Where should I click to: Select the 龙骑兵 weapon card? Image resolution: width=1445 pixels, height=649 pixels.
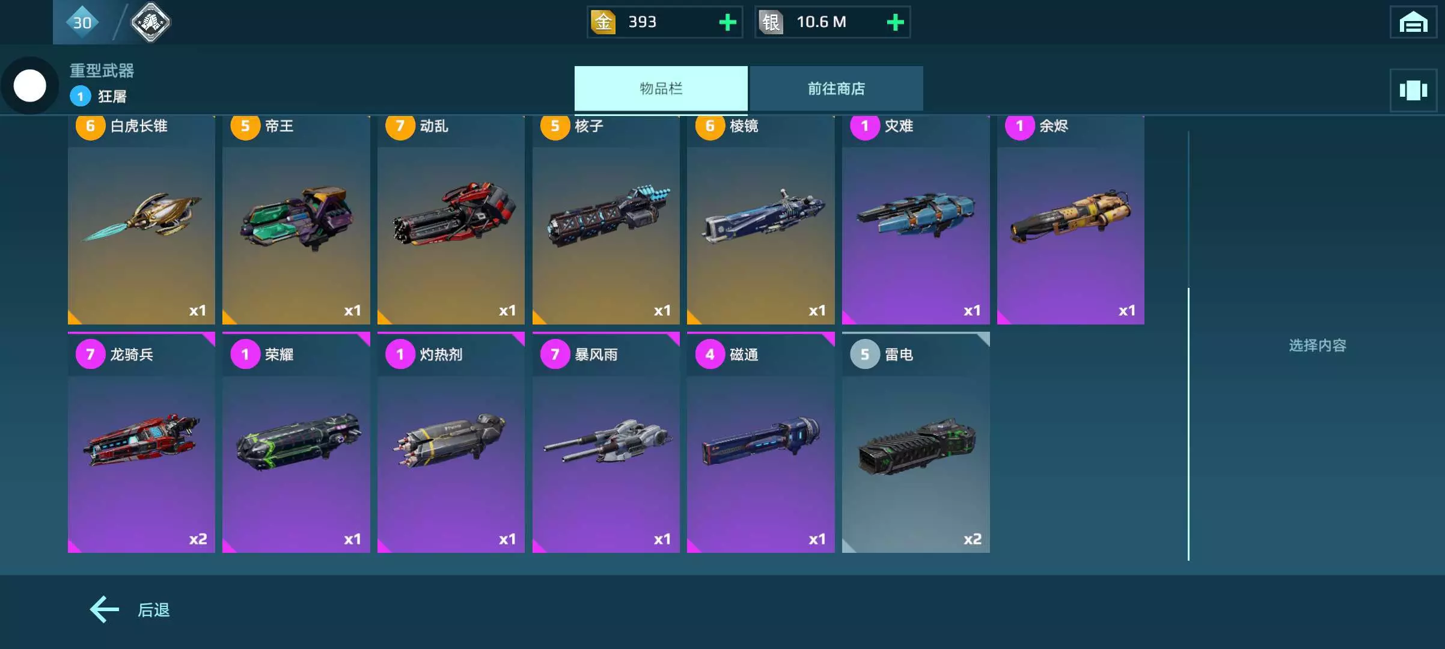pos(141,442)
